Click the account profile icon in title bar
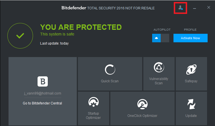215x126 pixels. click(180, 8)
